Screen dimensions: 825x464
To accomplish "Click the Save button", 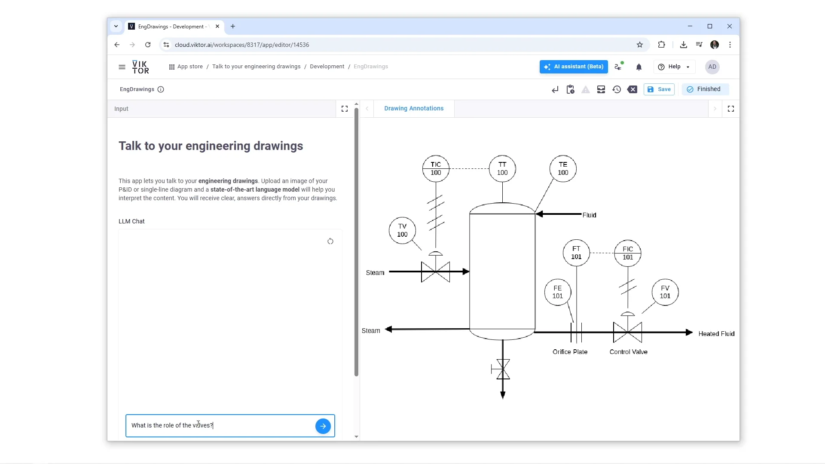I will tap(659, 89).
